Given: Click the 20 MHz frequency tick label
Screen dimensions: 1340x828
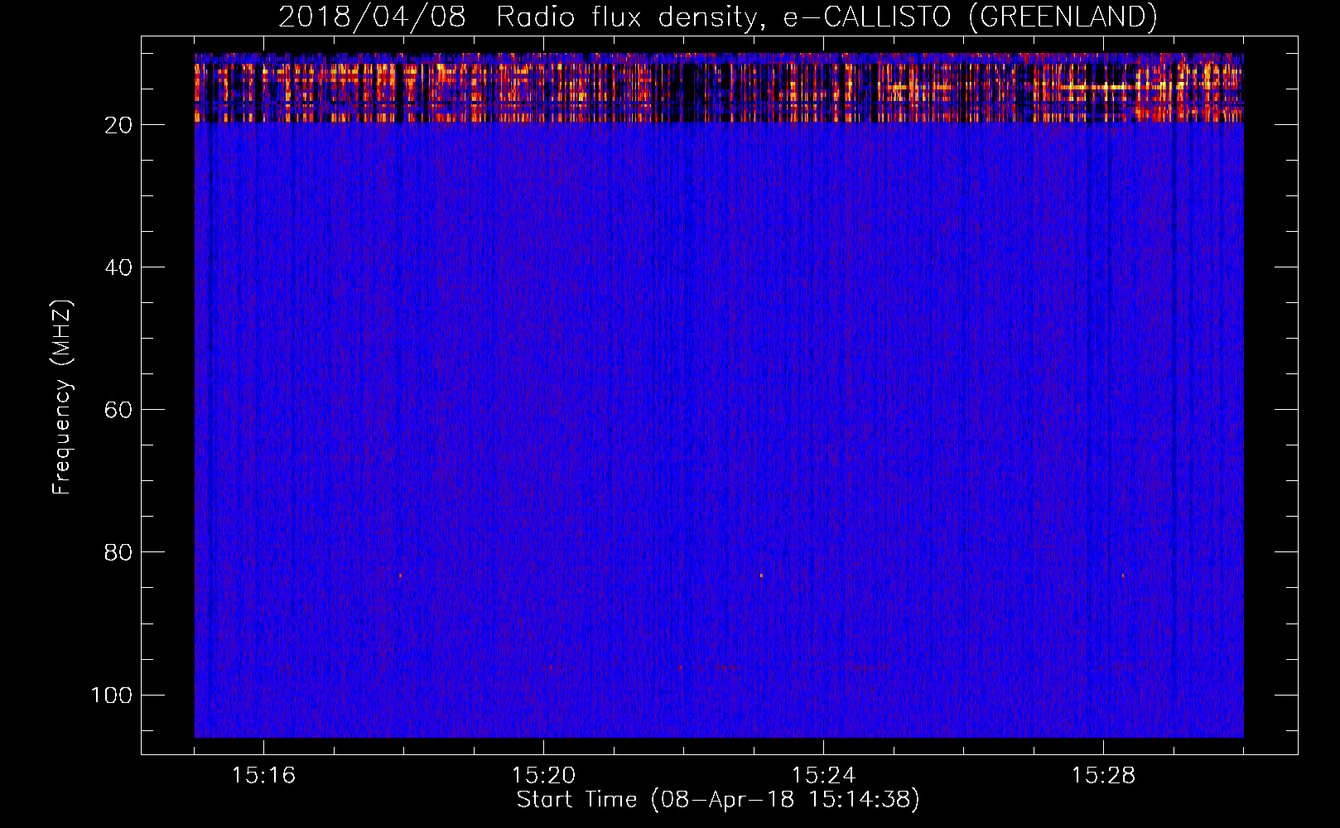Looking at the screenshot, I should point(119,125).
